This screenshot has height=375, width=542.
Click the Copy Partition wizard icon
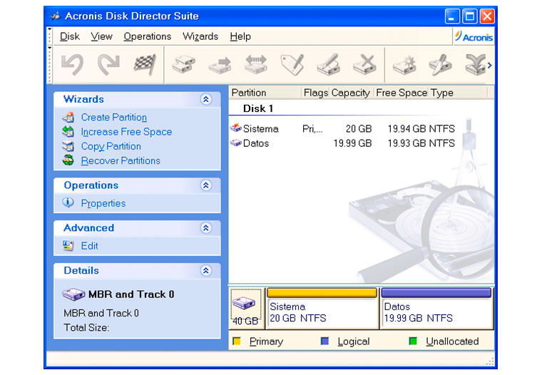pos(68,146)
